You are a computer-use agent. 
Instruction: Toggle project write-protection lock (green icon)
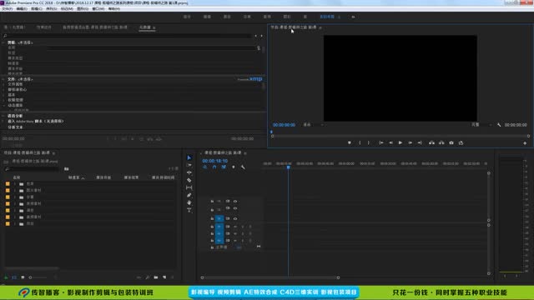point(6,277)
